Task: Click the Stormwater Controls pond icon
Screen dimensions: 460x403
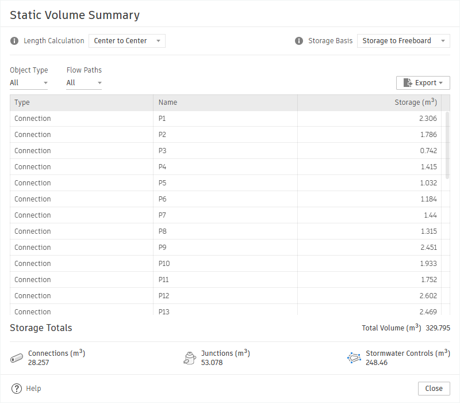Action: [x=354, y=358]
